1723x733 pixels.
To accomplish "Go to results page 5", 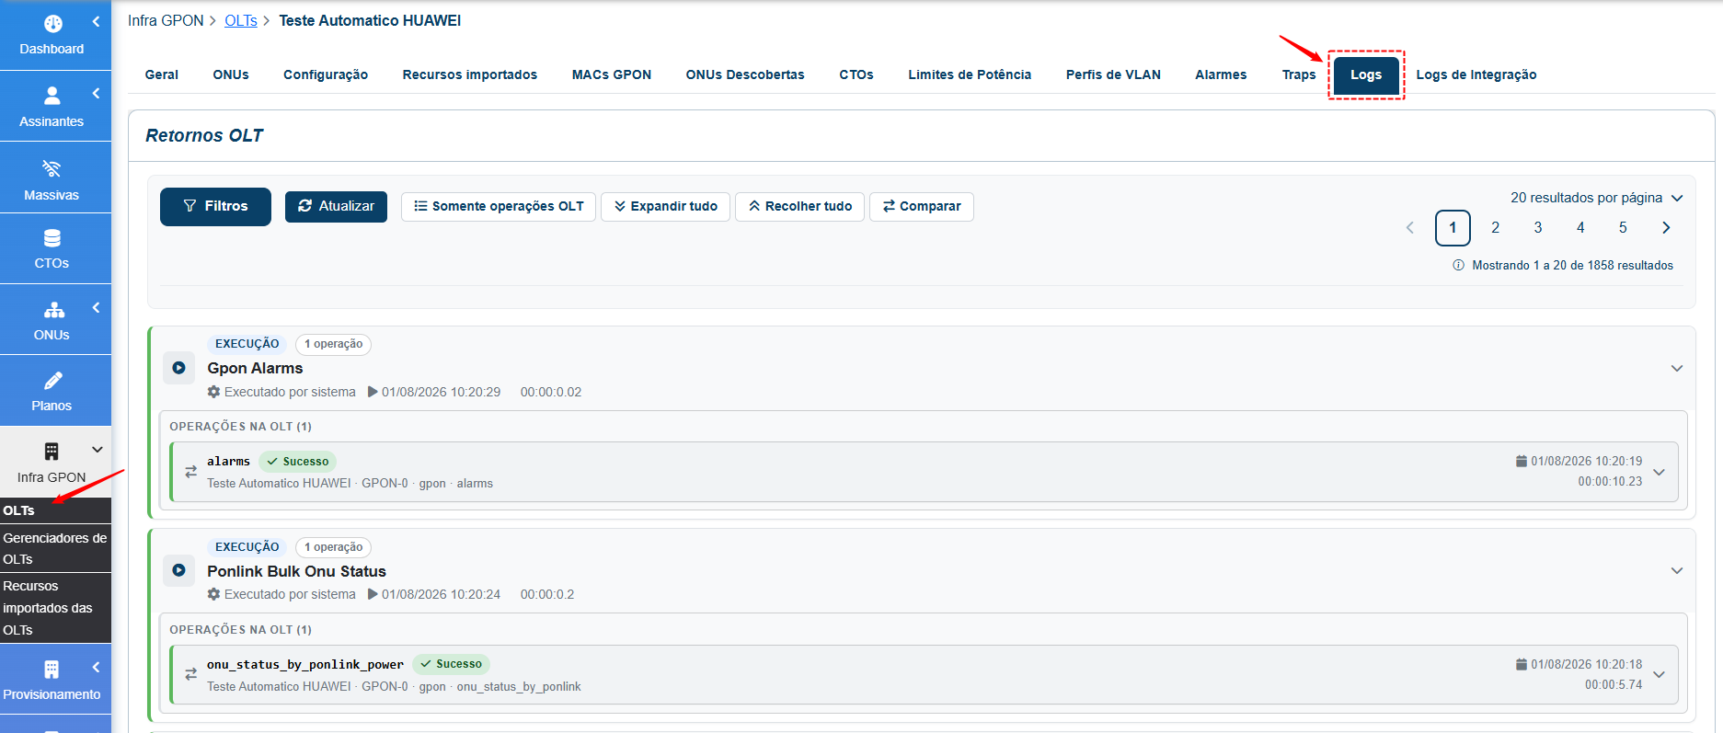I will [1623, 228].
